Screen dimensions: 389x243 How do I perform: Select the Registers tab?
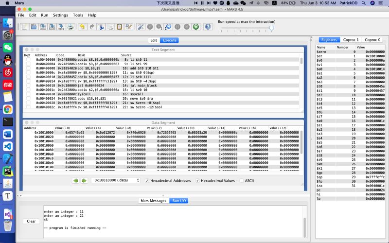click(x=329, y=40)
